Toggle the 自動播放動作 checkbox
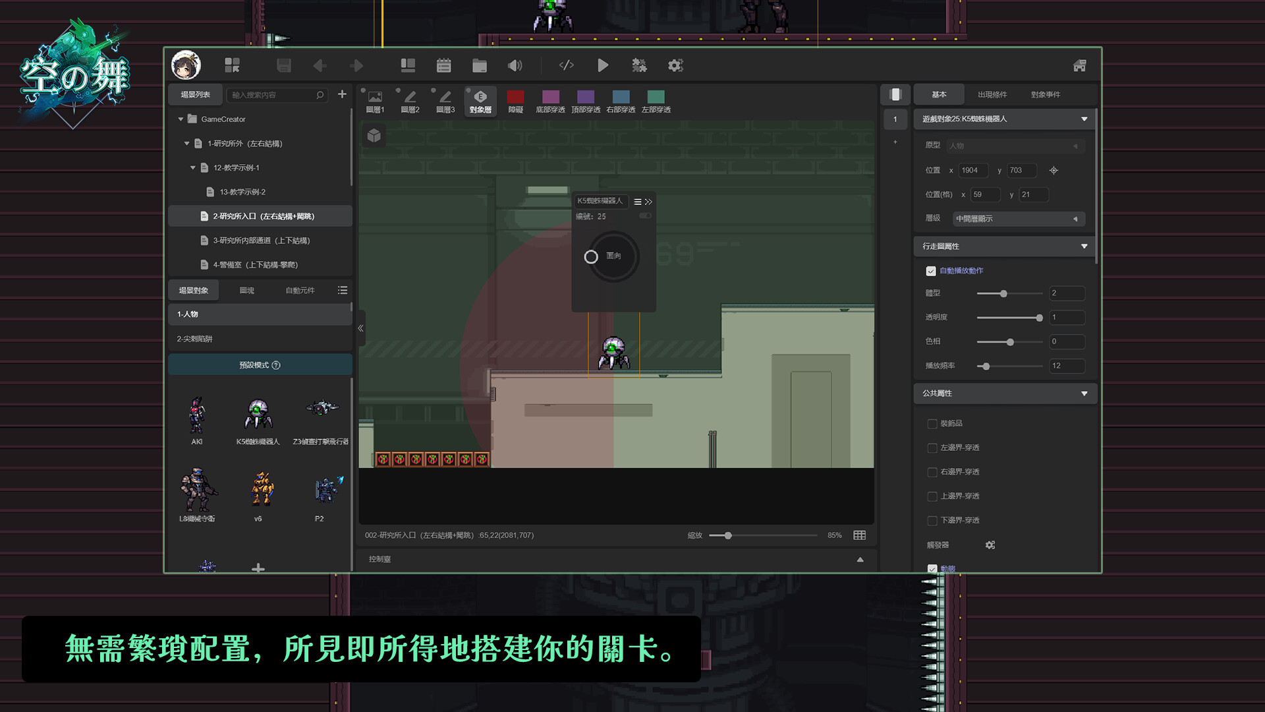Viewport: 1265px width, 712px height. (931, 271)
